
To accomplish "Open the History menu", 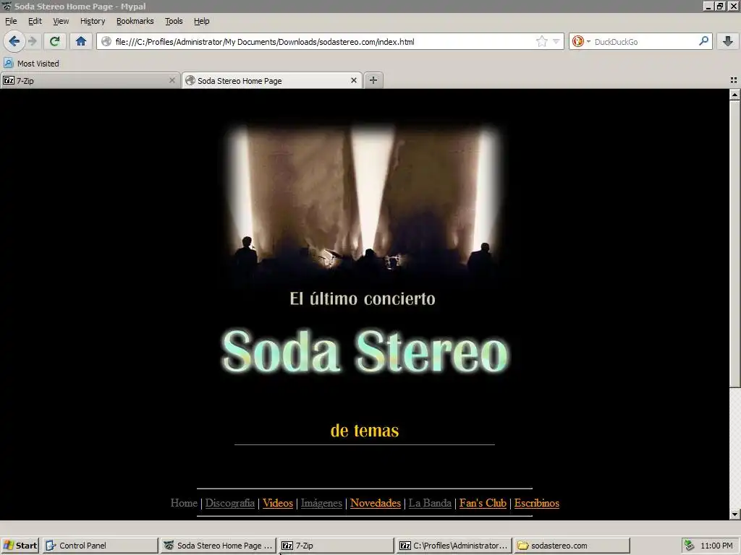I will [93, 21].
